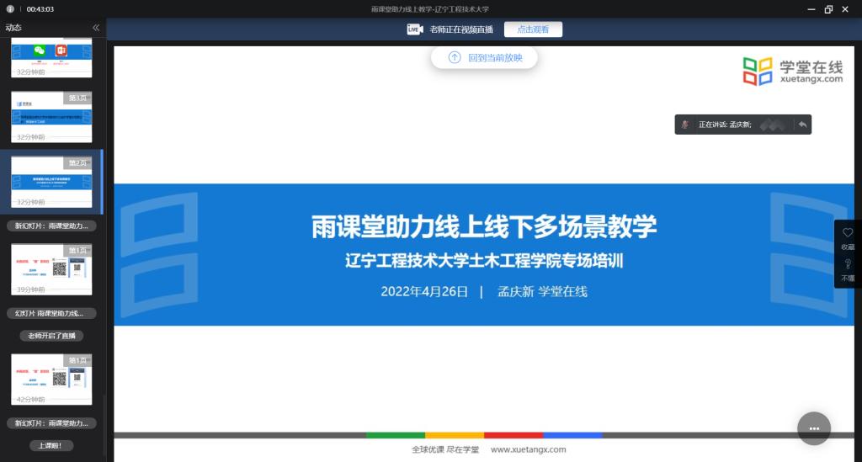The image size is (862, 462).
Task: Click the 新幻灯片 notice below the 第2页 thumbnail
Action: click(51, 226)
